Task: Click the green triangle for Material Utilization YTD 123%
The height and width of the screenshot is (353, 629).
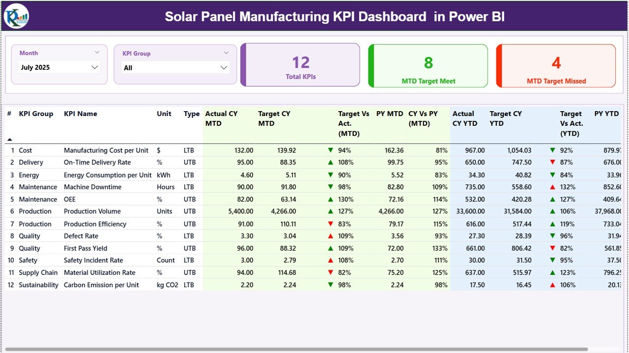Action: [x=554, y=272]
